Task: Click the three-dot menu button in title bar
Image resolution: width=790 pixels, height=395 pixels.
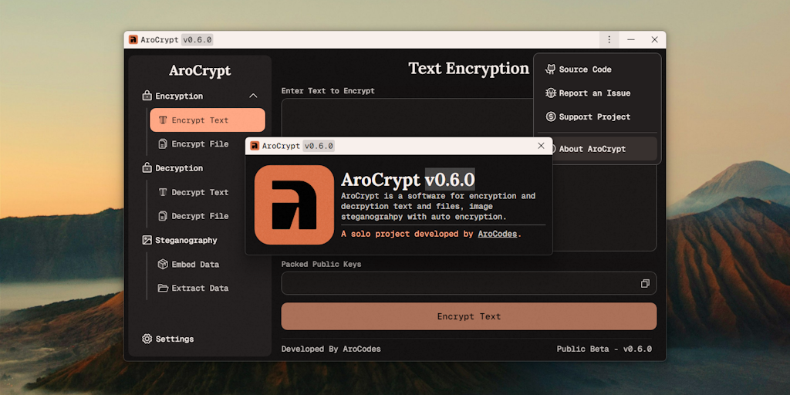Action: pos(609,39)
